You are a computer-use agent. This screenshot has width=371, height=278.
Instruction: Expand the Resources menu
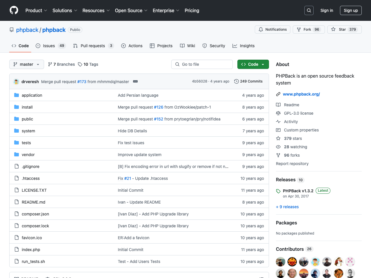pos(96,10)
